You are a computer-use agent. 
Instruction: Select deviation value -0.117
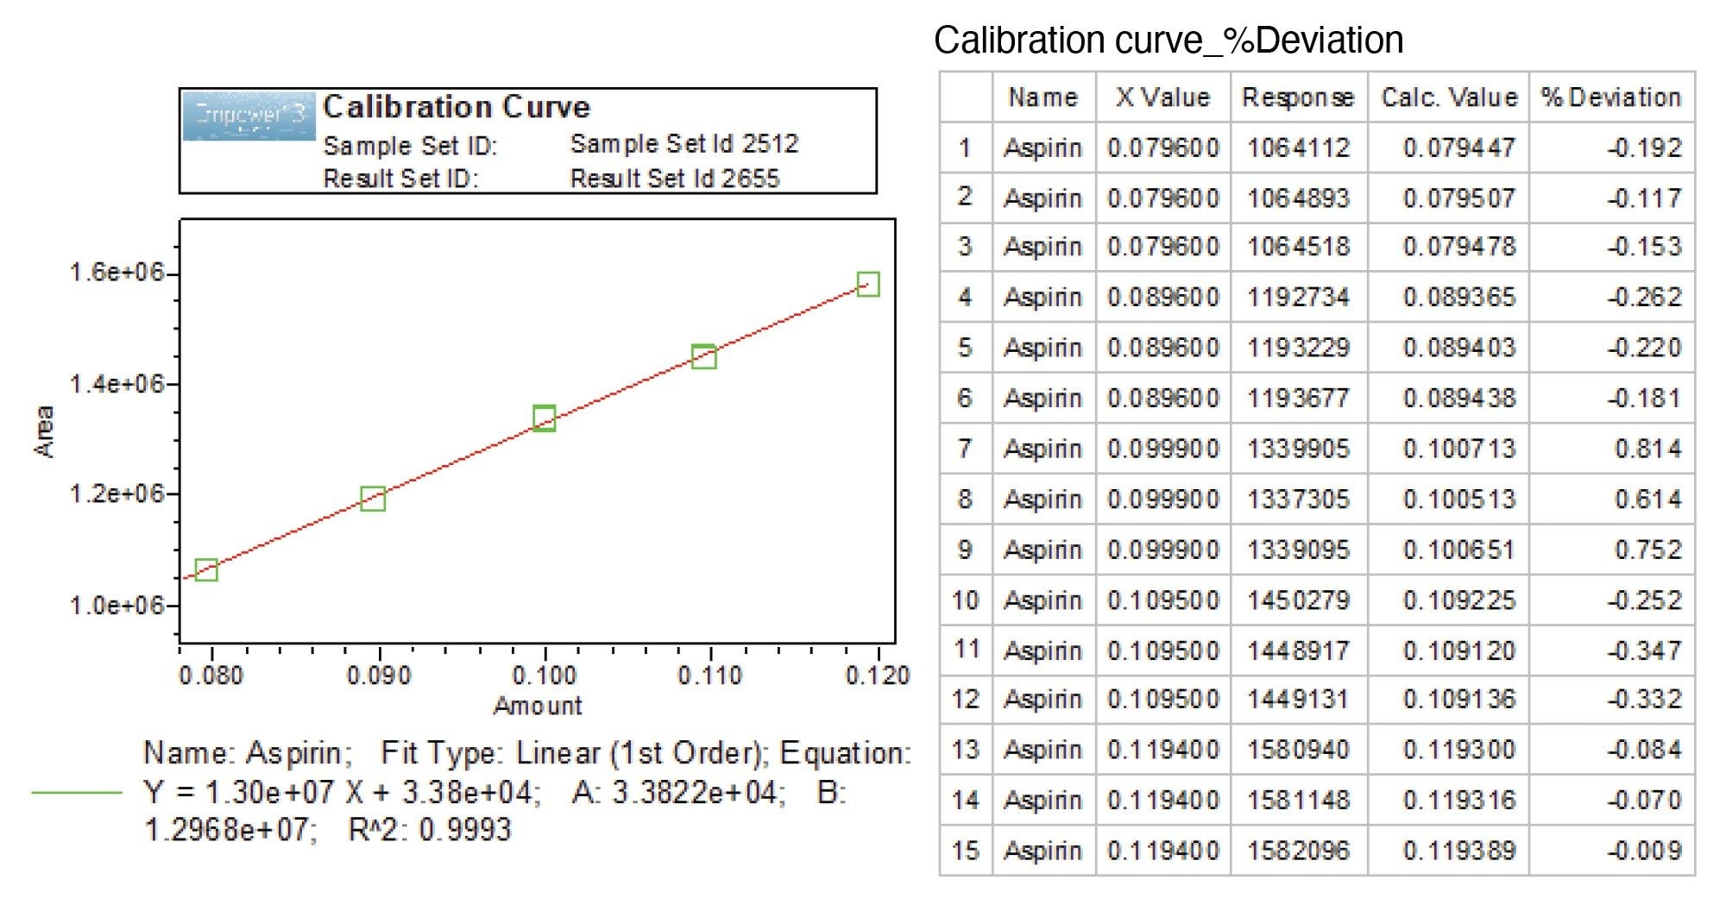(x=1644, y=198)
